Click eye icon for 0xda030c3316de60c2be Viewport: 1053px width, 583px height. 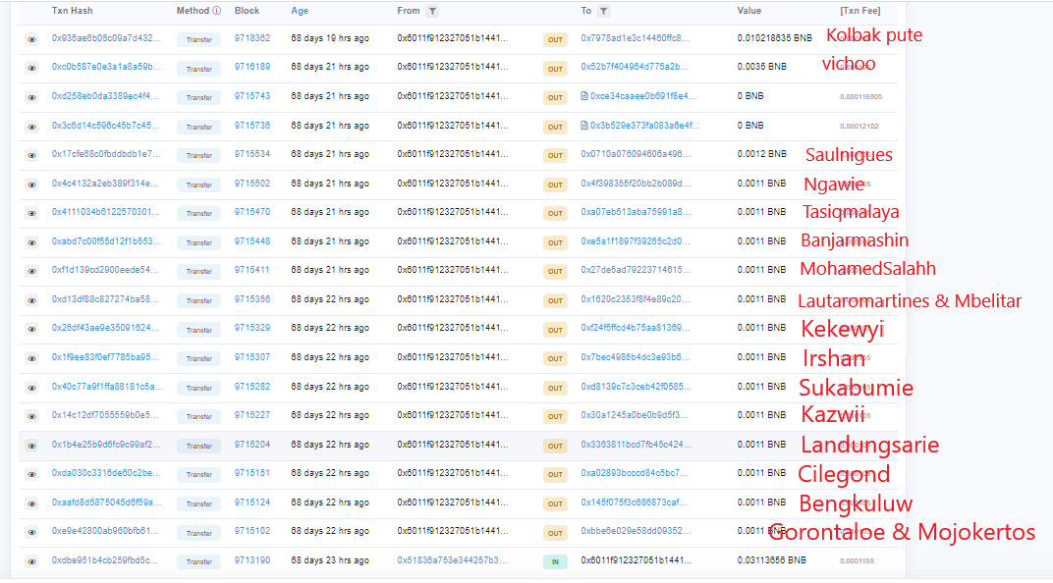point(31,474)
